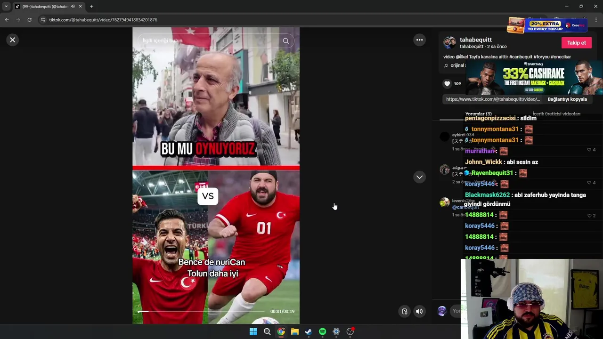Like the last comment showing 2 likes
The height and width of the screenshot is (339, 603).
589,216
